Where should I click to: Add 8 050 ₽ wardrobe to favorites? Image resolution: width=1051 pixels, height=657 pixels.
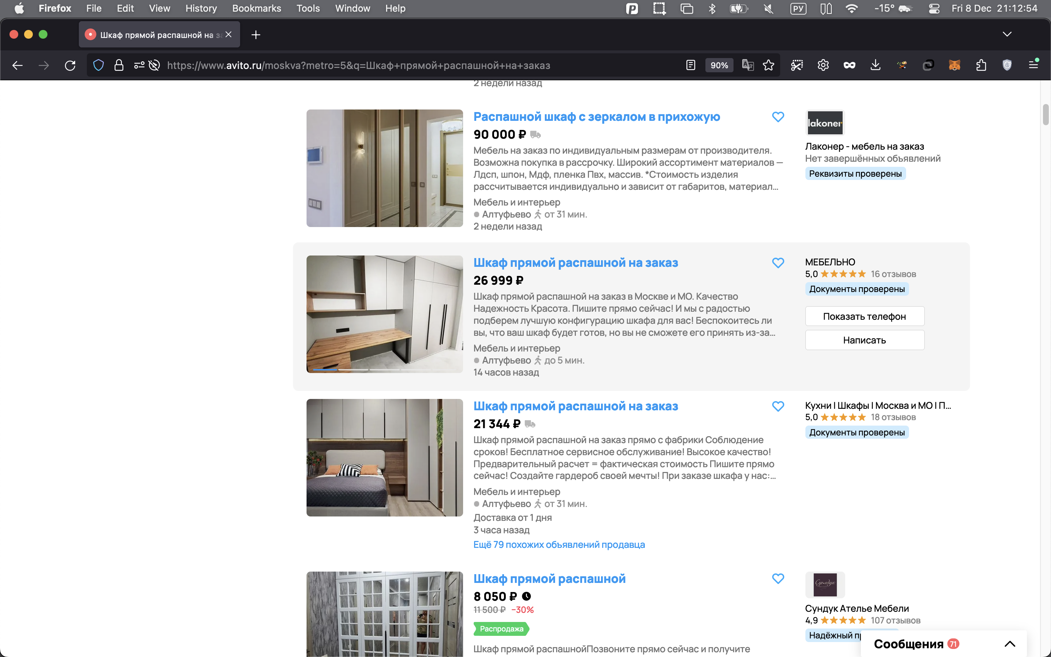click(778, 579)
